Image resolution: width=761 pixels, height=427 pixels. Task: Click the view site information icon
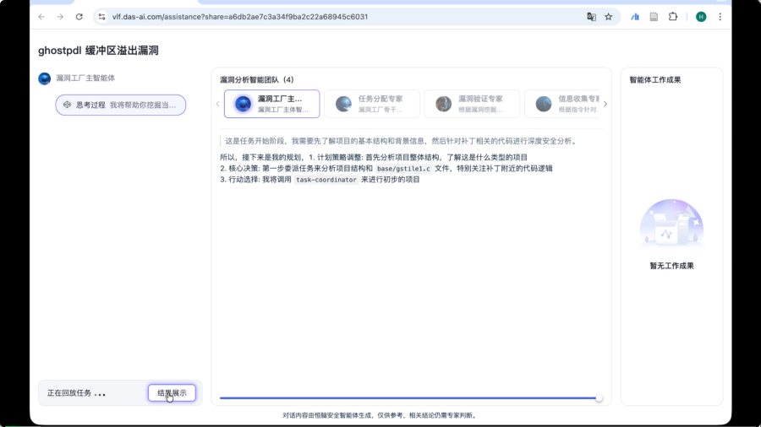pyautogui.click(x=101, y=17)
